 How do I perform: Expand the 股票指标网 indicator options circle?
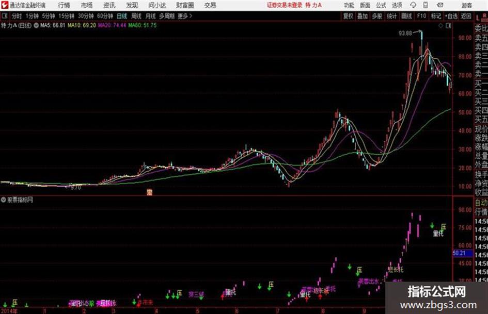pyautogui.click(x=4, y=200)
